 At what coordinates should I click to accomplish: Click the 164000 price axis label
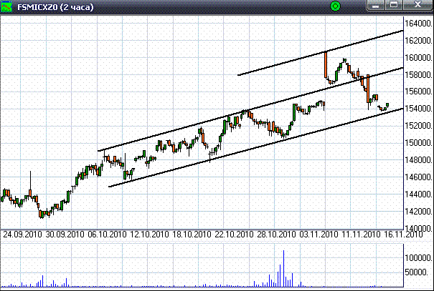pyautogui.click(x=418, y=24)
